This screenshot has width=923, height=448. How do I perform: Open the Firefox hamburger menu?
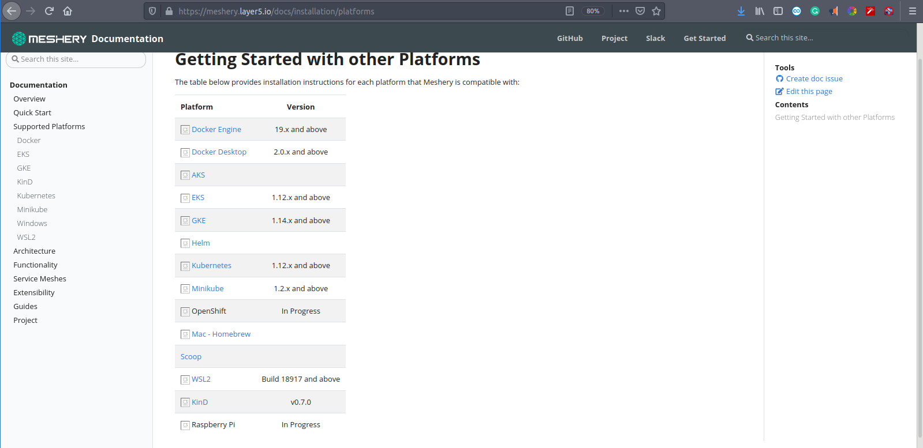[x=913, y=11]
